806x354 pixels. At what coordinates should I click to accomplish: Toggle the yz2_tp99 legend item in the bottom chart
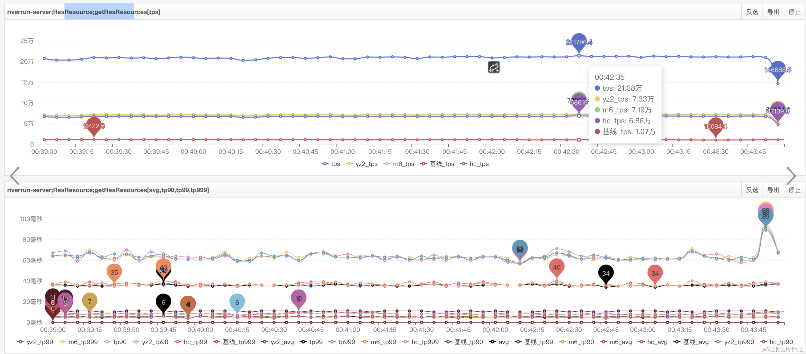(x=35, y=342)
